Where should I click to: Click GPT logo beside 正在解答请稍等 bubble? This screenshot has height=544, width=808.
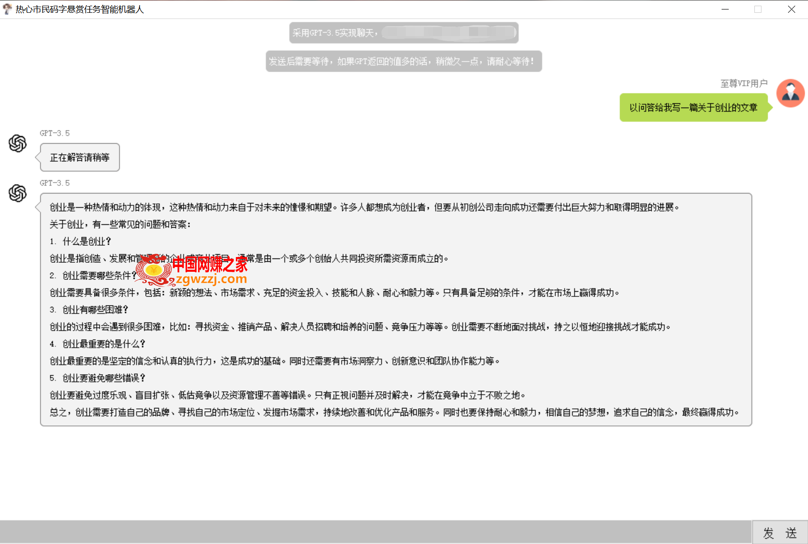(x=18, y=143)
